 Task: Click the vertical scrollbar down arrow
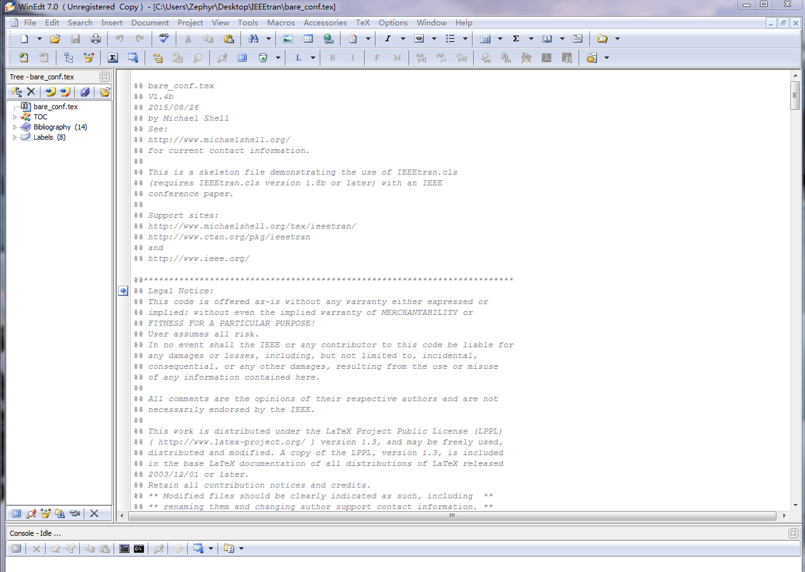(x=795, y=505)
